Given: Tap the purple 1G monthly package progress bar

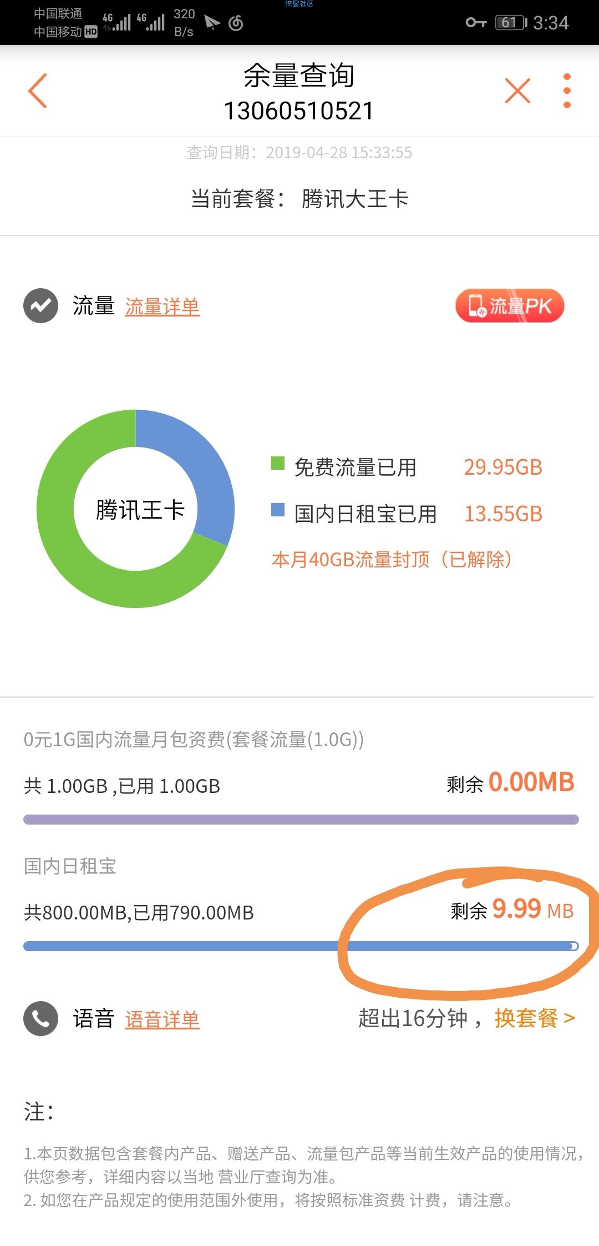Looking at the screenshot, I should pyautogui.click(x=301, y=820).
